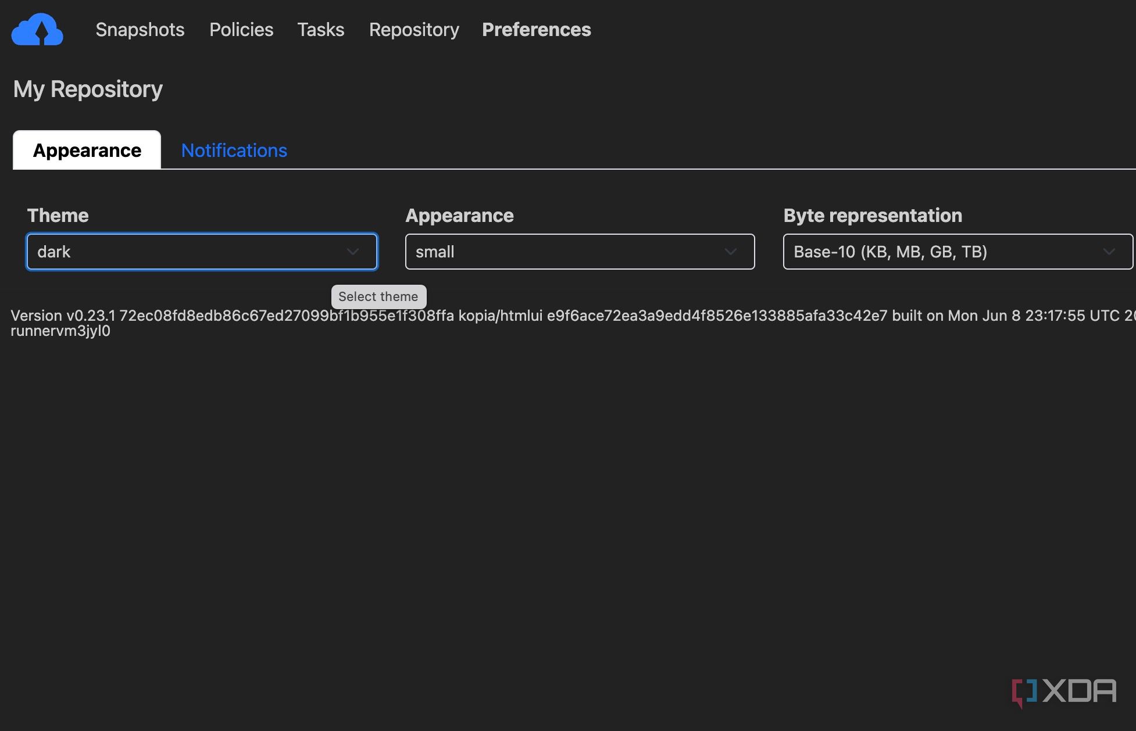Select the Preferences menu item
The height and width of the screenshot is (731, 1136).
(537, 30)
